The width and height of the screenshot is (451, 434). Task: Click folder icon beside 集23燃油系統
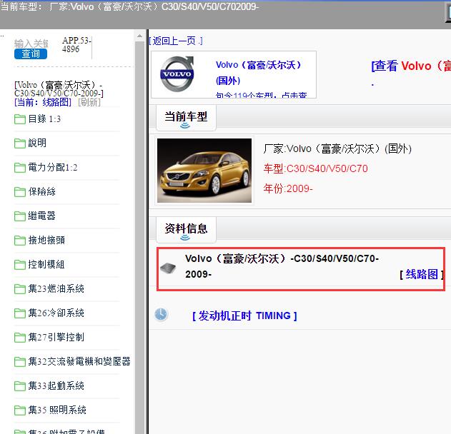(20, 288)
